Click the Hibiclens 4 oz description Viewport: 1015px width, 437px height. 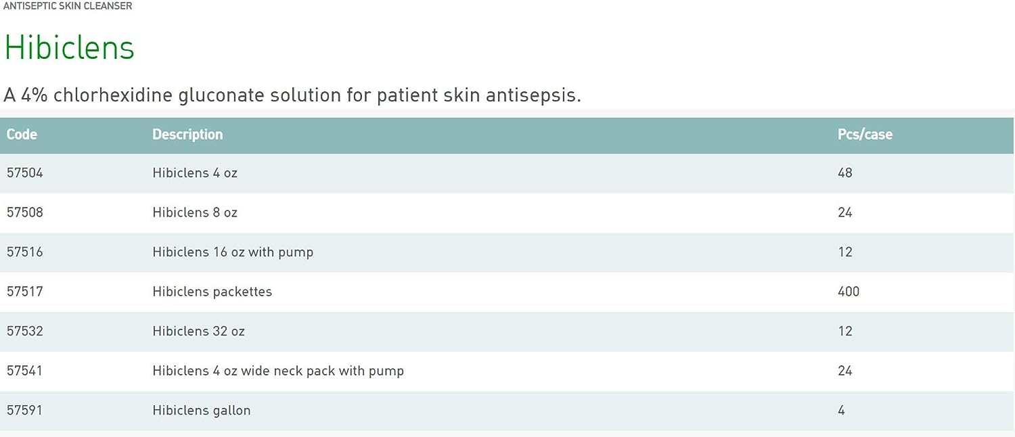195,173
